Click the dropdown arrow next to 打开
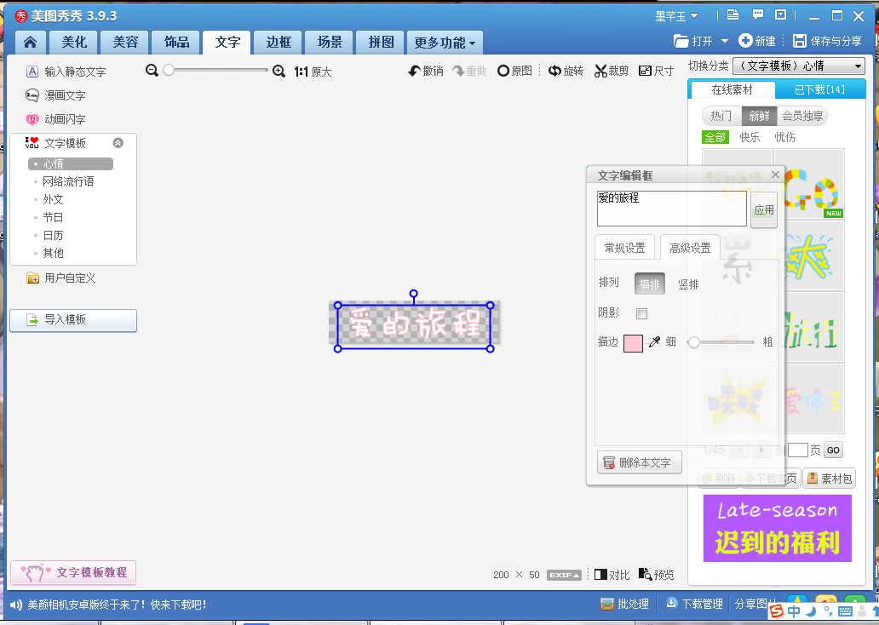The height and width of the screenshot is (625, 879). tap(724, 41)
